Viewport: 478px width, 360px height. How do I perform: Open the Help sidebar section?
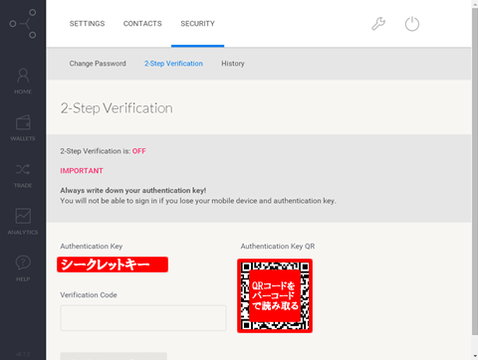[x=23, y=269]
